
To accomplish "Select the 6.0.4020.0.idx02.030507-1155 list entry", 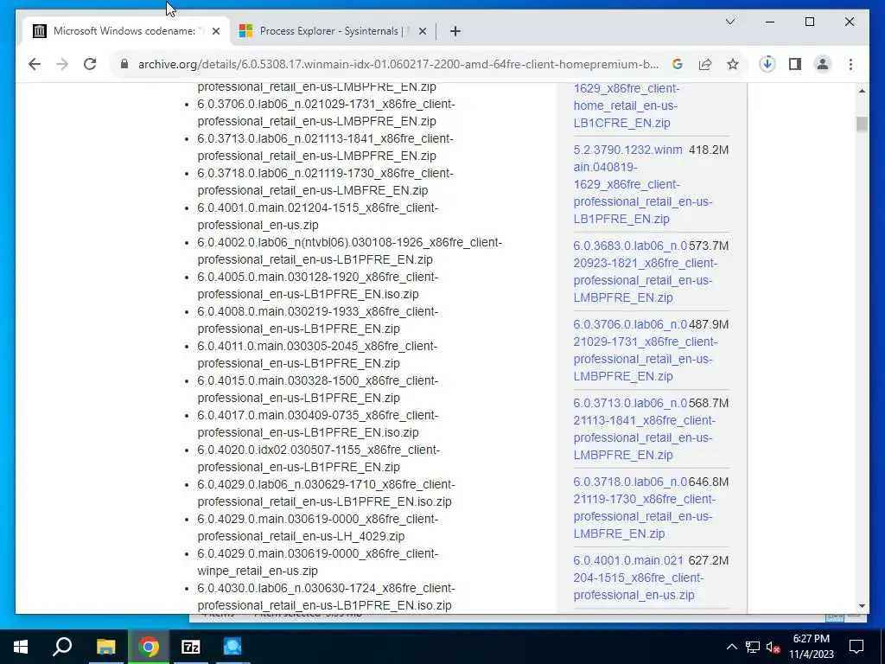I will [x=319, y=458].
